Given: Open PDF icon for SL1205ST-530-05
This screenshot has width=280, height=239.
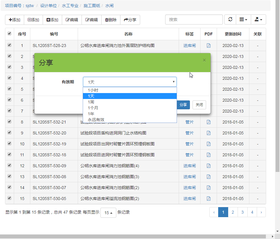Looking at the screenshot, I should (208, 199).
